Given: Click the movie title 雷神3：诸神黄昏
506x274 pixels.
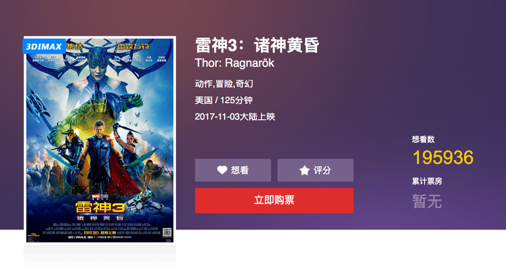Looking at the screenshot, I should pyautogui.click(x=257, y=45).
